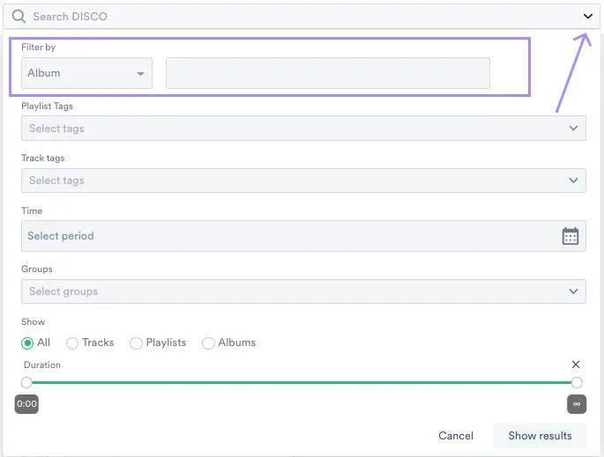The width and height of the screenshot is (604, 457).
Task: Clear duration filter with X icon
Action: (x=576, y=365)
